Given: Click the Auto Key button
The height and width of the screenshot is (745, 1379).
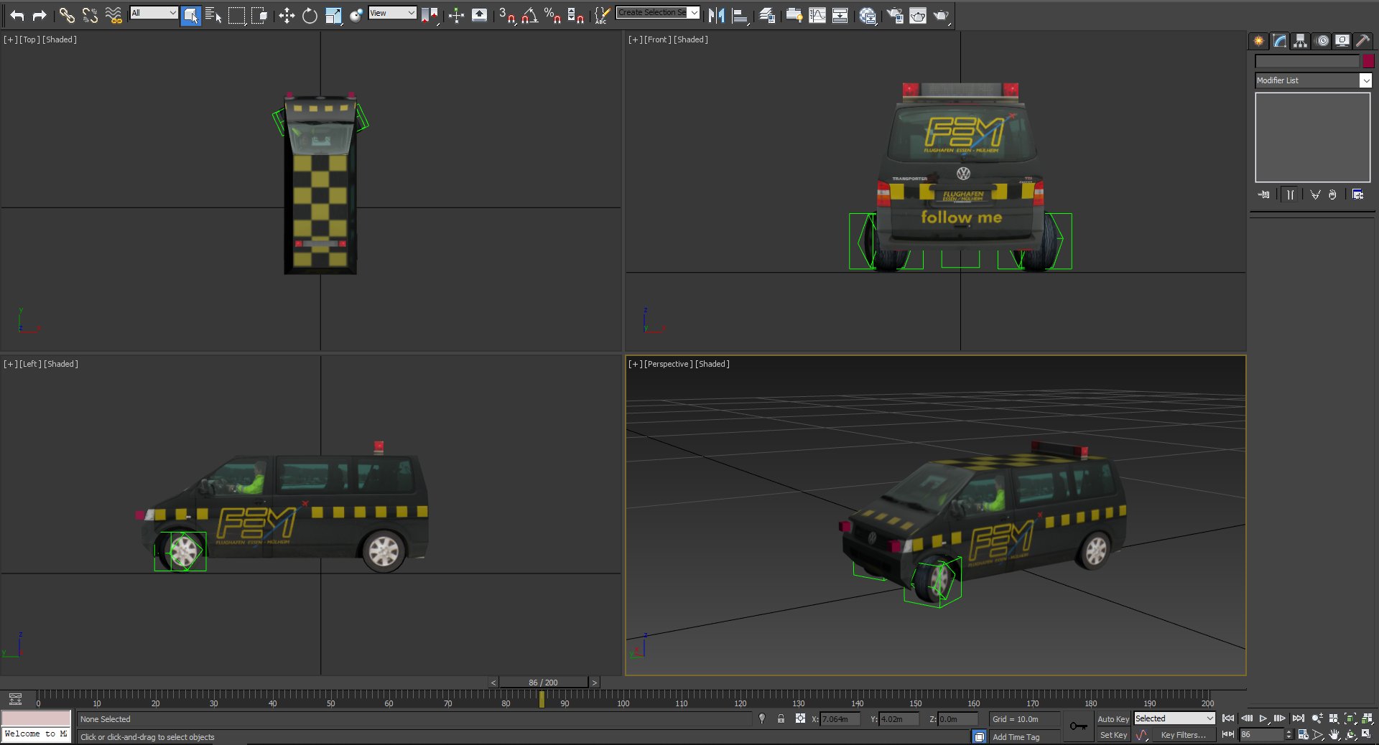Looking at the screenshot, I should click(1113, 718).
